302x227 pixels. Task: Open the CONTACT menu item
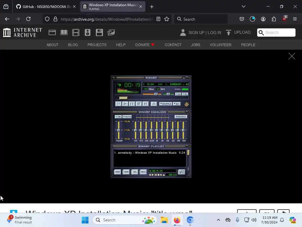[x=173, y=45]
